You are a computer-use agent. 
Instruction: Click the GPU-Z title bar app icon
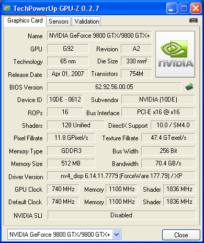coord(7,8)
